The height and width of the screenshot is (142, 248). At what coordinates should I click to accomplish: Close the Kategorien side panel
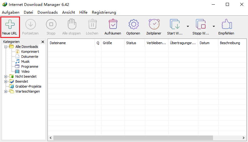point(43,42)
